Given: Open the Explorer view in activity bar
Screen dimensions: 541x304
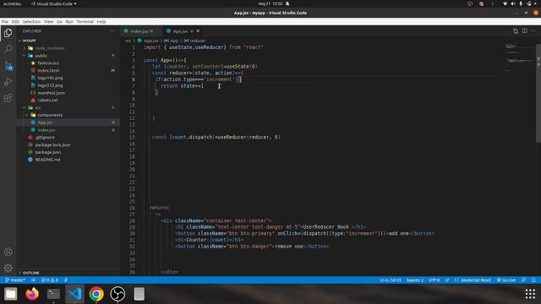Looking at the screenshot, I should click(8, 33).
